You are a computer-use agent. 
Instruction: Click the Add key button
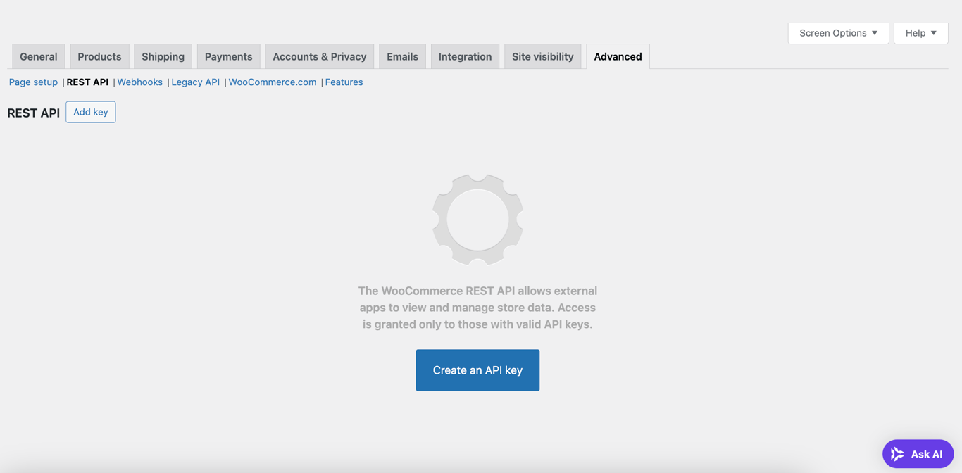(x=90, y=111)
